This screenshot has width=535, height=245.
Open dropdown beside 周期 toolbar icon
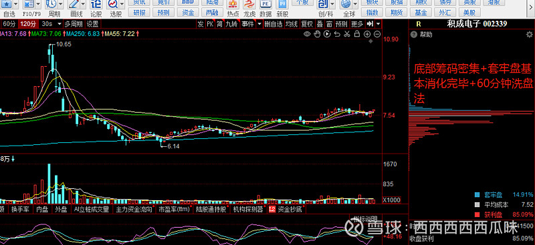click(x=61, y=4)
